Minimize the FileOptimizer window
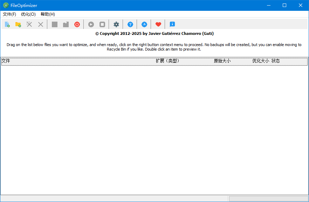 (268, 5)
